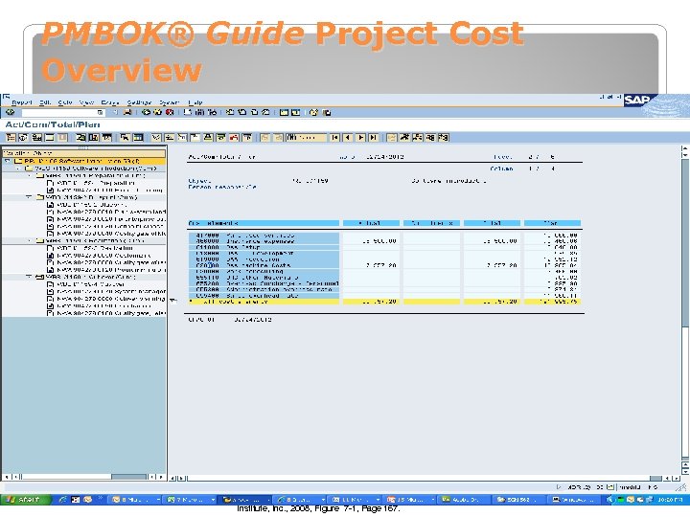This screenshot has height=517, width=690.
Task: Click the next column arrow icon
Action: 360,138
